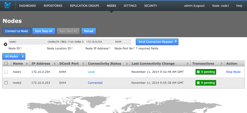This screenshot has height=113, width=247.
Task: Open the Dashboard menu
Action: coord(28,6)
